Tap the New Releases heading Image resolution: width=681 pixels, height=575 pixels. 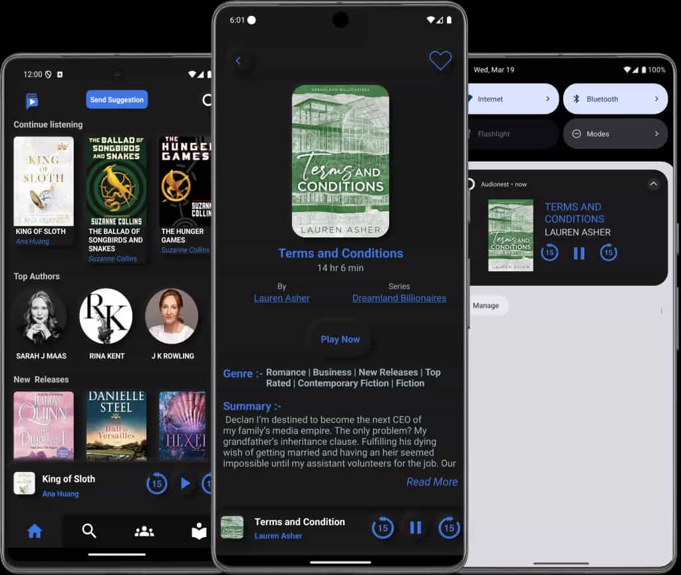(41, 380)
